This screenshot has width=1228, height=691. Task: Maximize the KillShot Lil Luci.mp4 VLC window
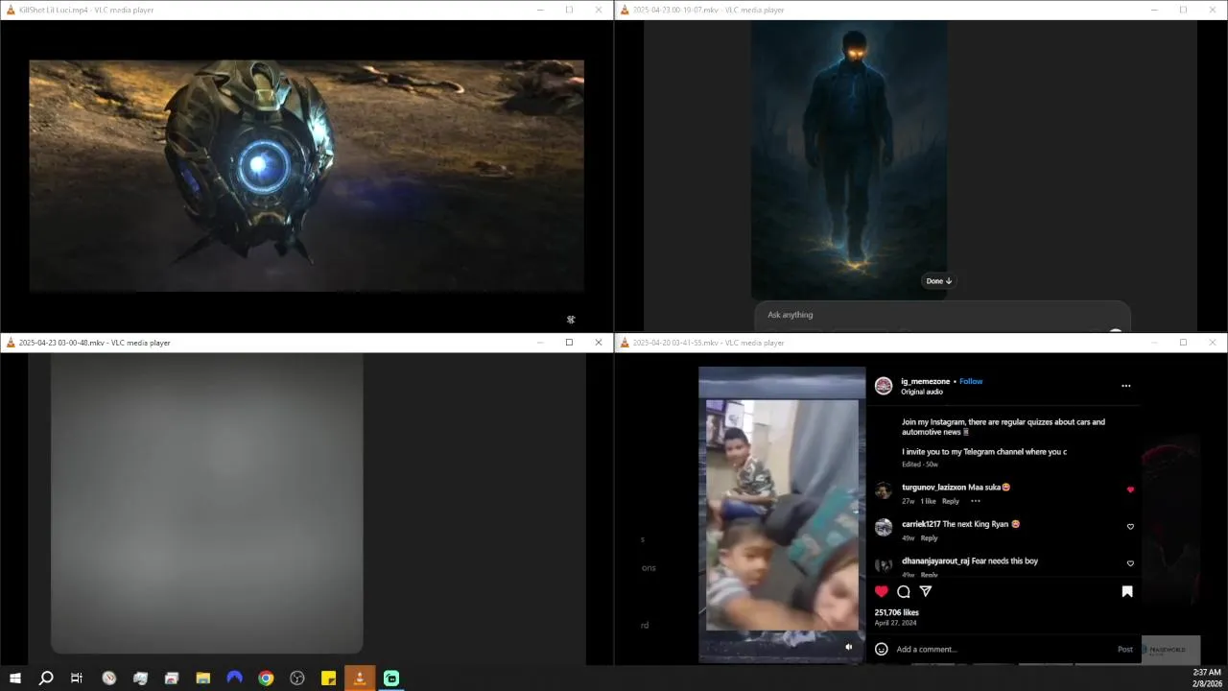click(x=569, y=10)
